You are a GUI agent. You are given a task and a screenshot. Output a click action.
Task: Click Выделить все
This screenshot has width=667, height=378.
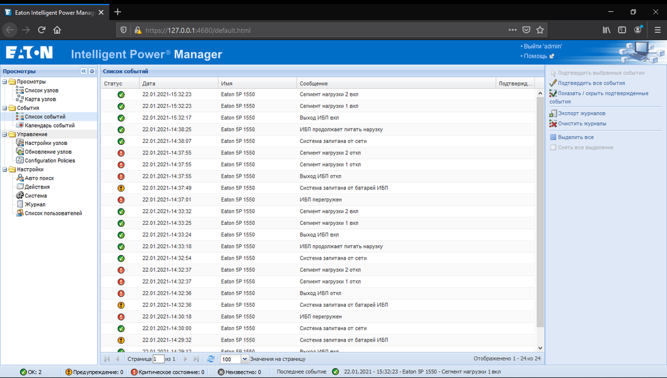[576, 137]
